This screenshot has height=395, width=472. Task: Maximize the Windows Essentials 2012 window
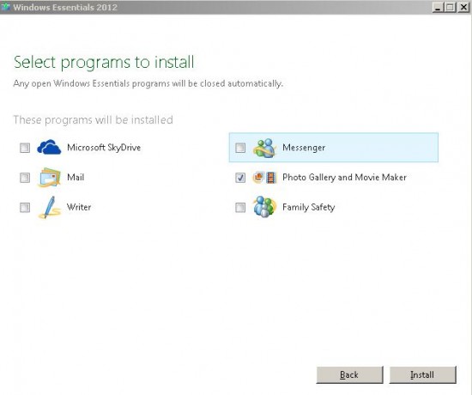(x=450, y=7)
